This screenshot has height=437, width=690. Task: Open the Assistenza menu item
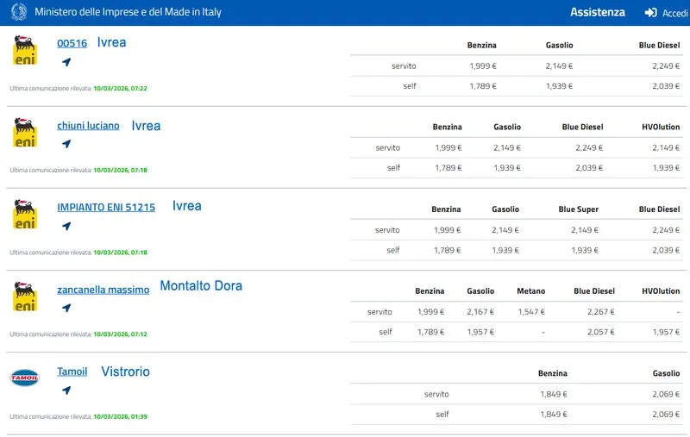[598, 13]
